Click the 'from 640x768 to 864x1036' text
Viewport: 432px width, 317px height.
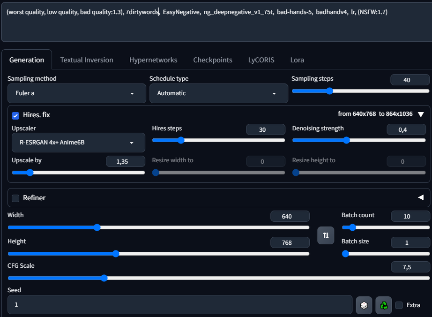pos(375,114)
